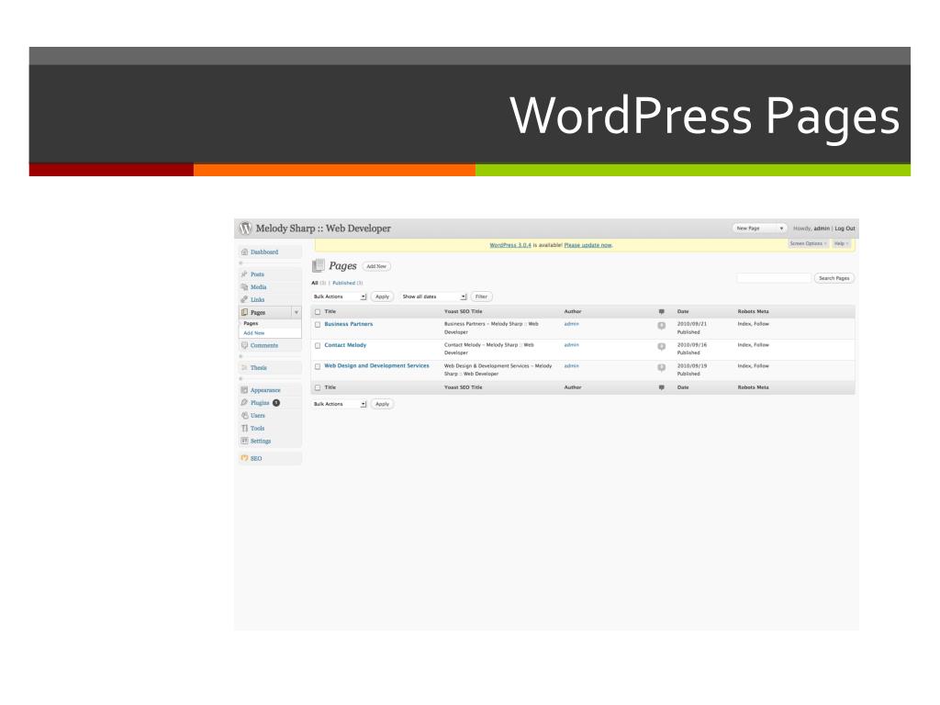This screenshot has width=940, height=705.
Task: Click admin author link in Business Partners row
Action: [571, 324]
